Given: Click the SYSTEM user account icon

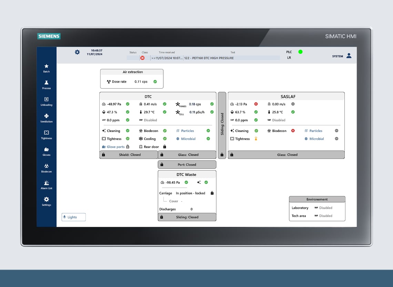Looking at the screenshot, I should [349, 55].
